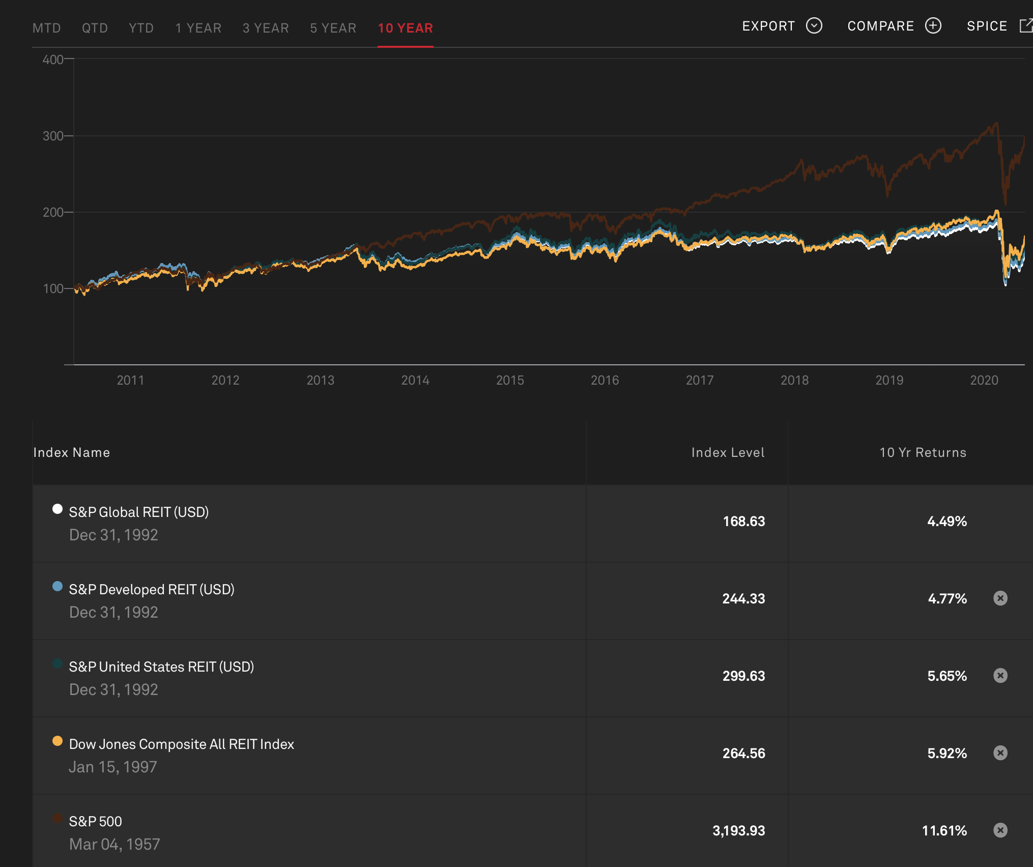
Task: Click the blue S&P Developed REIT color dot
Action: click(x=58, y=586)
